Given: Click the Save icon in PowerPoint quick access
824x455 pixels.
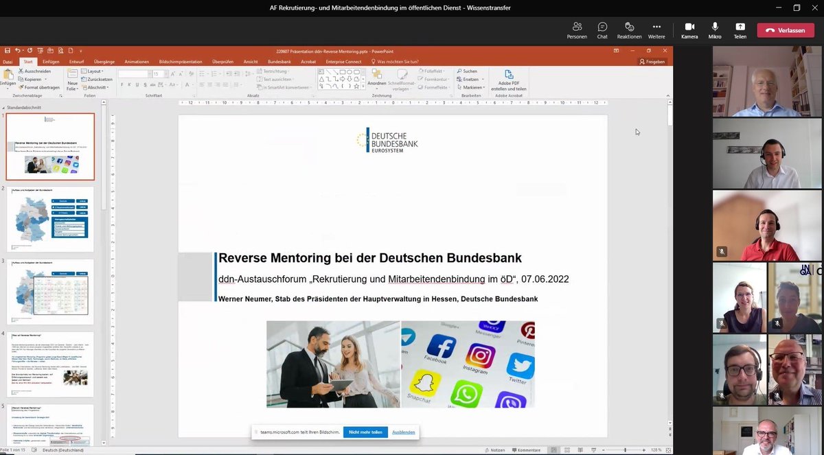Looking at the screenshot, I should coord(8,51).
